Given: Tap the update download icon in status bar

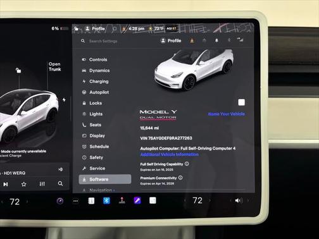Looking at the screenshot, I should 124,28.
